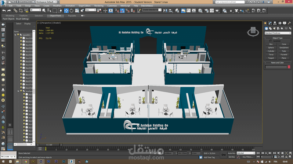Viewport: 293px width, 164px height.
Task: Toggle visibility bulb of brochure group
Action: click(21, 91)
